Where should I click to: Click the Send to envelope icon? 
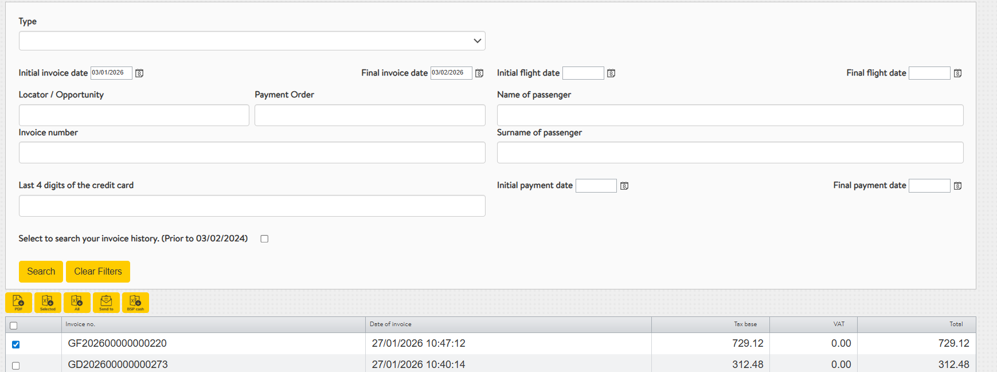coord(106,302)
